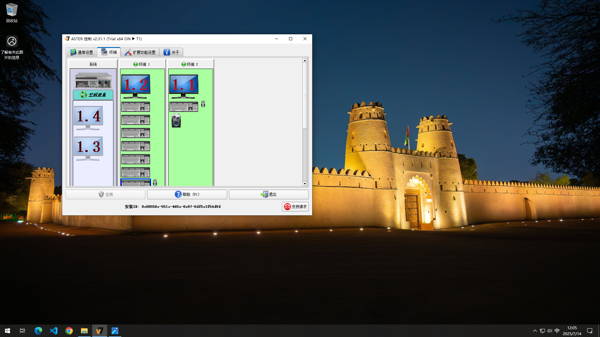Toggle the green status light of 终端 1
The height and width of the screenshot is (337, 600).
(136, 64)
